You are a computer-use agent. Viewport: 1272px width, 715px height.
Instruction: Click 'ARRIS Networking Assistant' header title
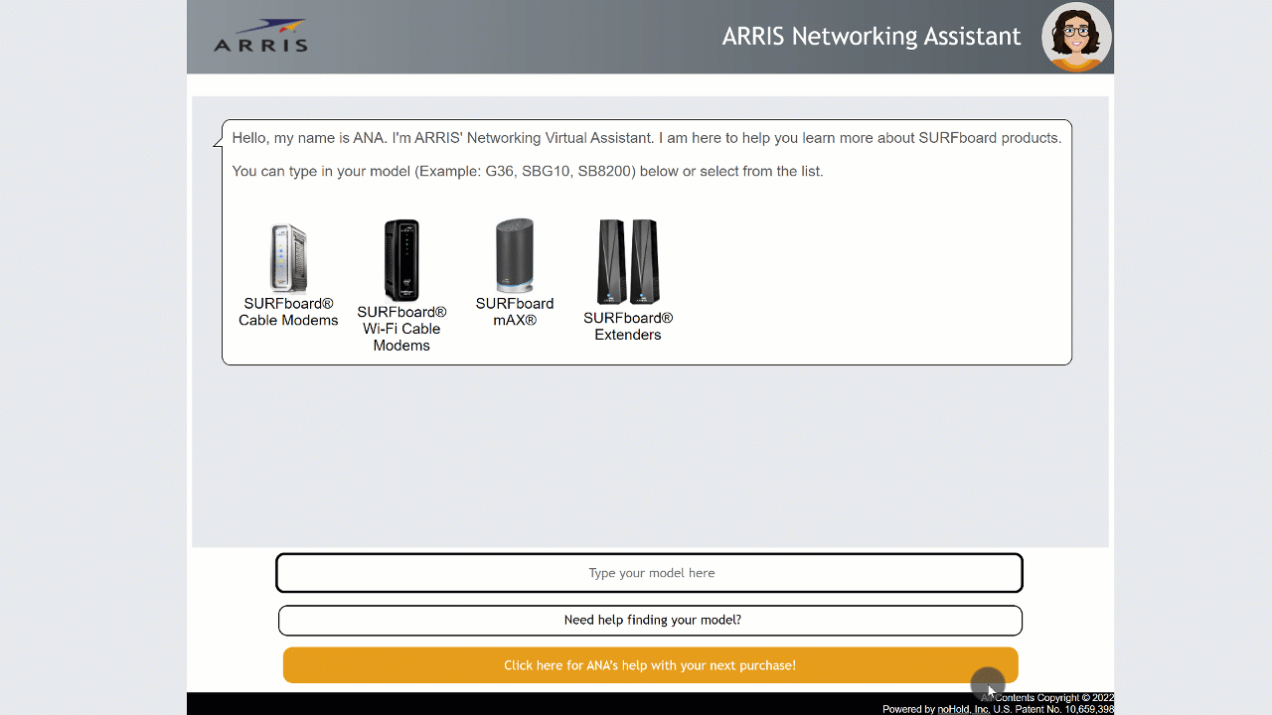pos(872,37)
